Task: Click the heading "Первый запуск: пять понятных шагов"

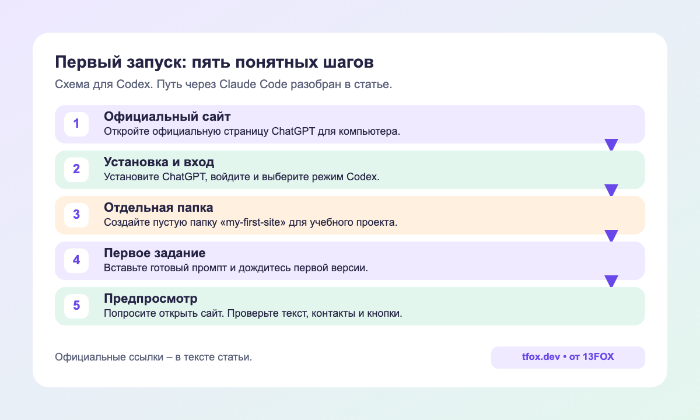Action: point(214,62)
